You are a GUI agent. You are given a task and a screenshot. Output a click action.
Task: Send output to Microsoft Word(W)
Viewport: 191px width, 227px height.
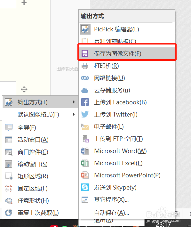click(x=127, y=151)
